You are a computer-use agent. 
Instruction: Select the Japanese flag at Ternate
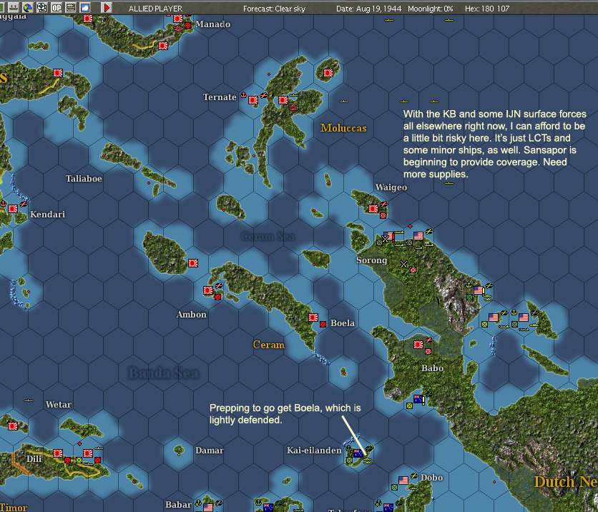253,100
